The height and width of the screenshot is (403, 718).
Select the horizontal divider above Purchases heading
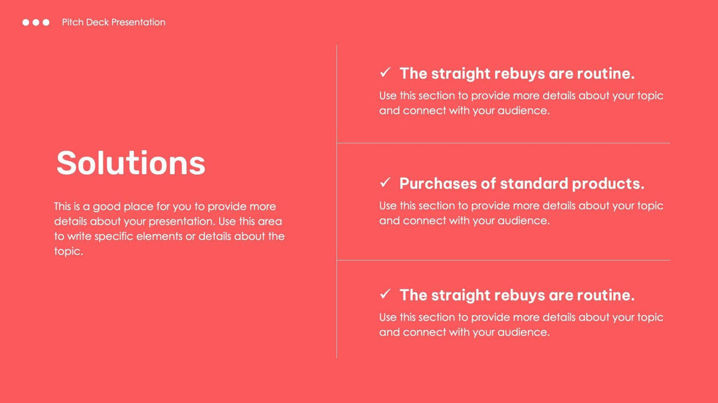[x=503, y=143]
